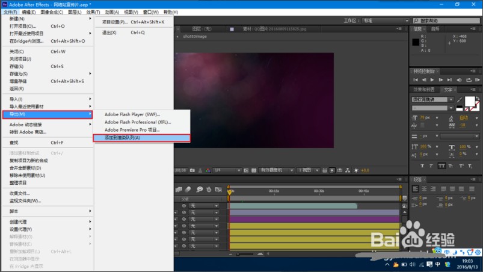Click the timeline button under viewer
This screenshot has width=483, height=272.
pyautogui.click(x=340, y=170)
